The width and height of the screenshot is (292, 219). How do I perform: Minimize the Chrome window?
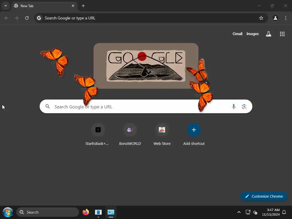(x=259, y=6)
